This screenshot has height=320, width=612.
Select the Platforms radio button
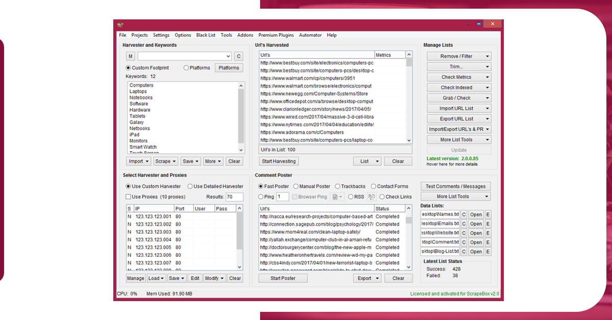tap(186, 68)
